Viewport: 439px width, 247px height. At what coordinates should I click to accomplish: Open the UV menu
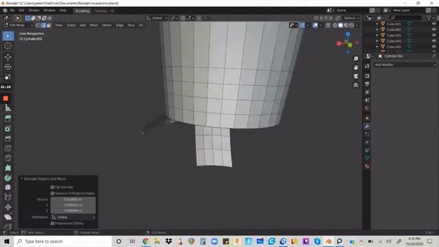point(141,25)
